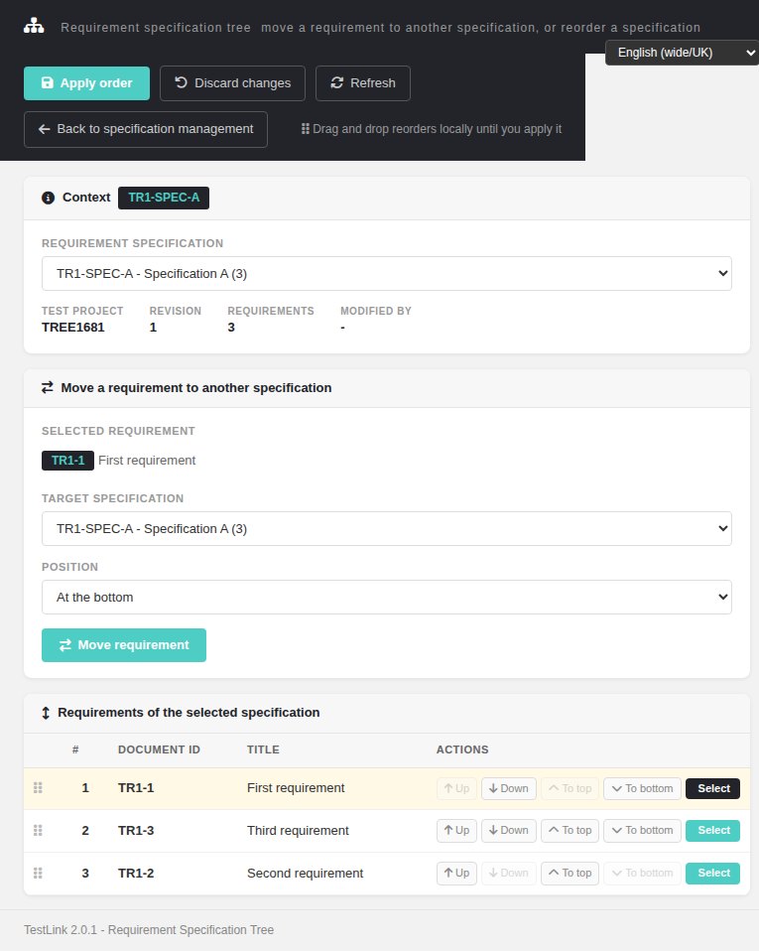Click Discard changes
This screenshot has width=759, height=951.
[x=233, y=83]
